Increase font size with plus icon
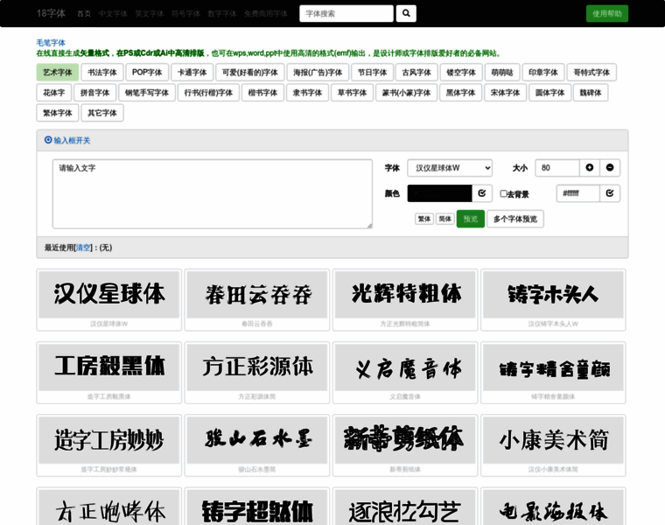 589,168
